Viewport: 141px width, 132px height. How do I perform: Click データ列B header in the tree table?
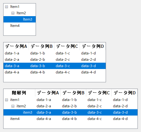74,93
